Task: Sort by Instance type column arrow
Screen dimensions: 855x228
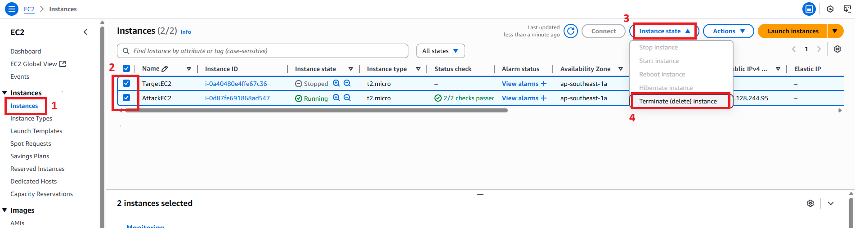Action: pyautogui.click(x=418, y=69)
